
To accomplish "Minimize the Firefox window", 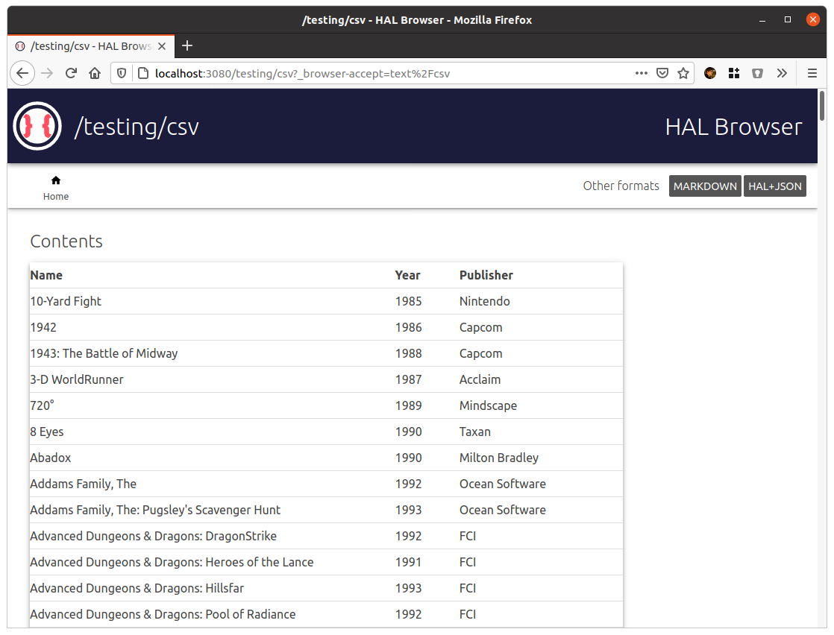I will tap(762, 19).
